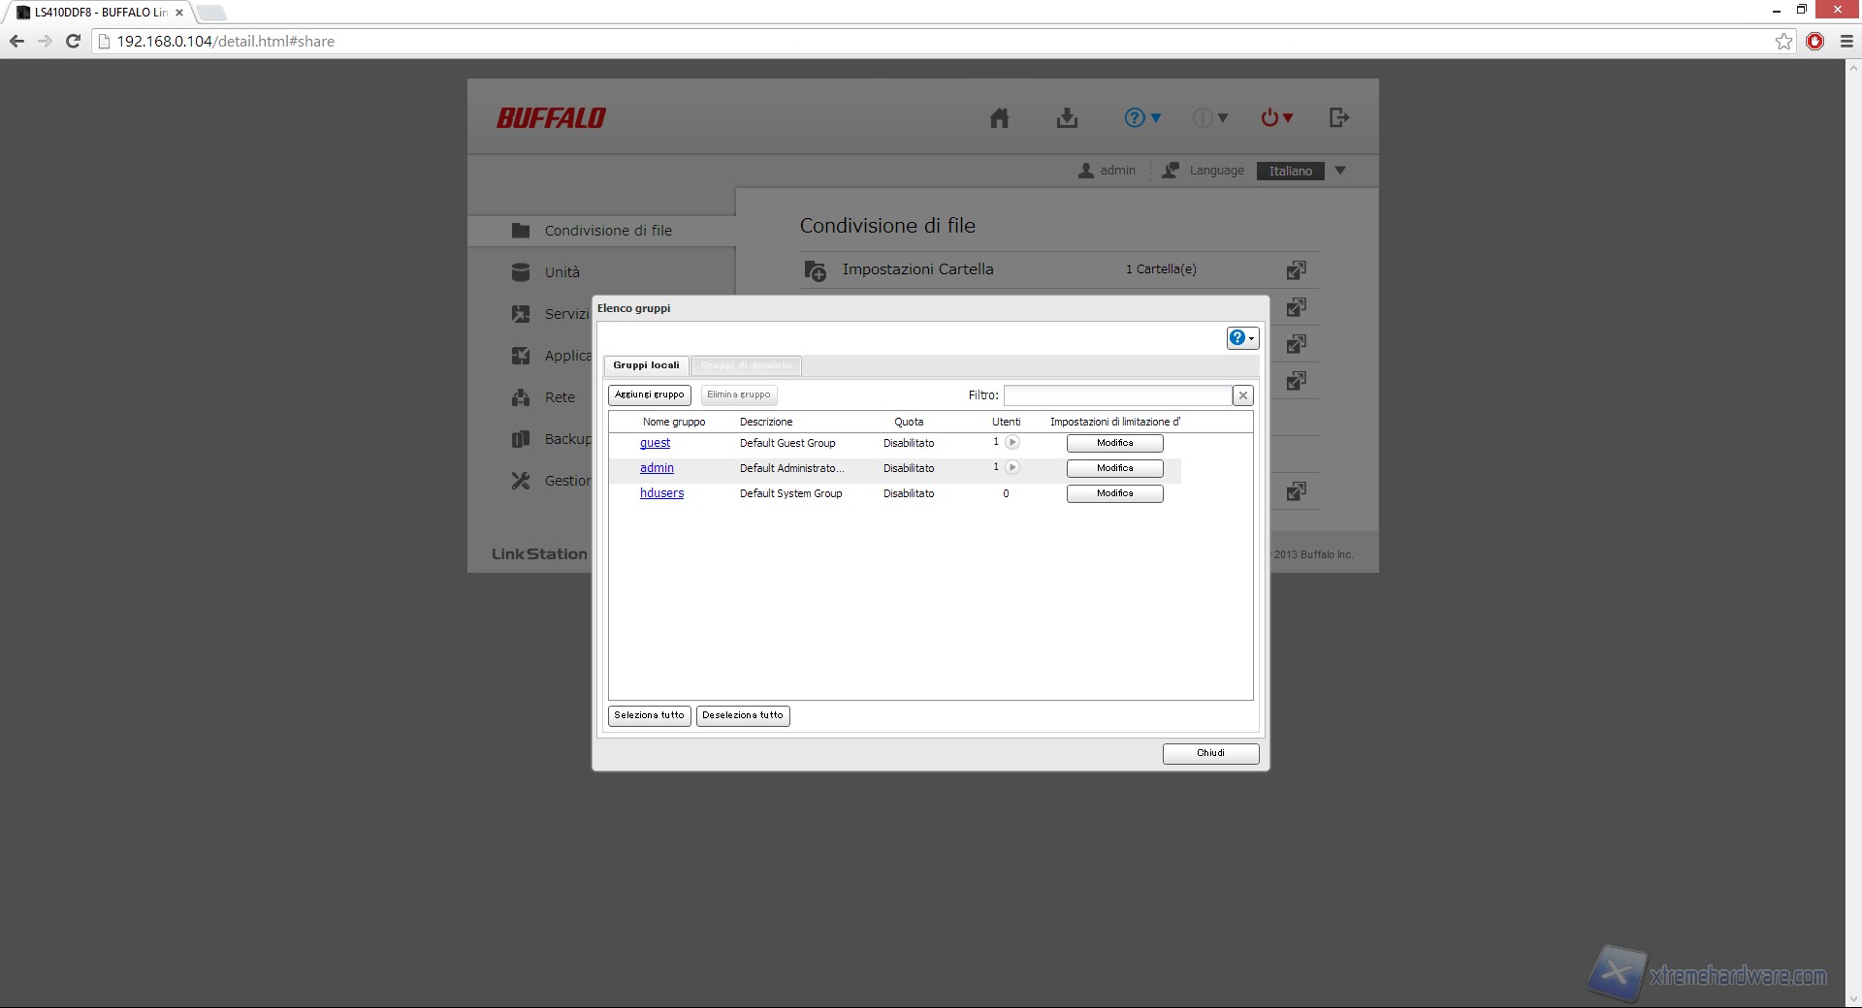The height and width of the screenshot is (1008, 1862).
Task: Click the Home icon in header
Action: click(999, 118)
